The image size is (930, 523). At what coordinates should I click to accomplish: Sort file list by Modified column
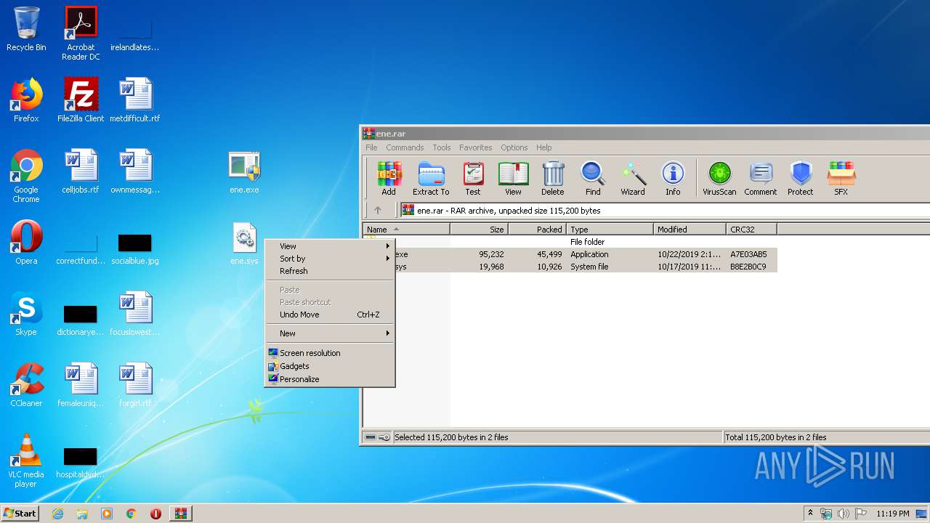pos(690,230)
